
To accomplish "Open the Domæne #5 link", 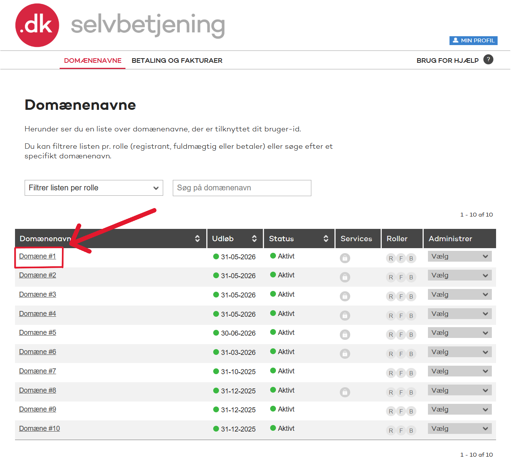I will (38, 333).
